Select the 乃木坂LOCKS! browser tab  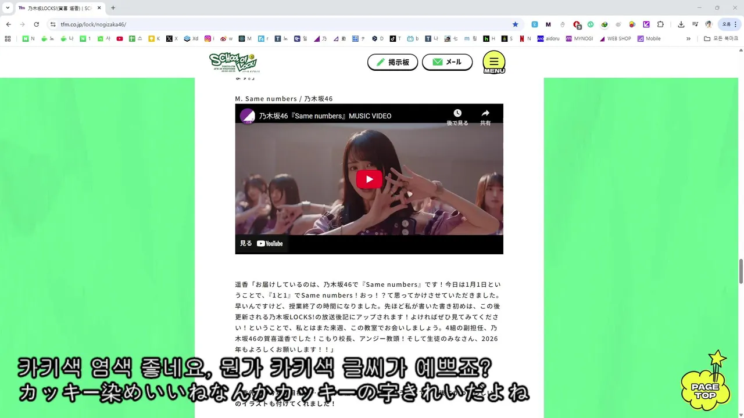click(59, 8)
